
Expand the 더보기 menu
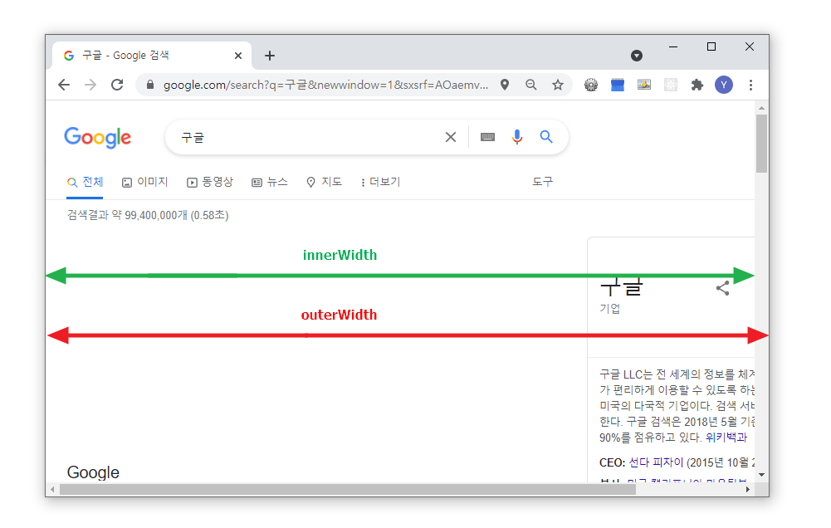pos(380,182)
